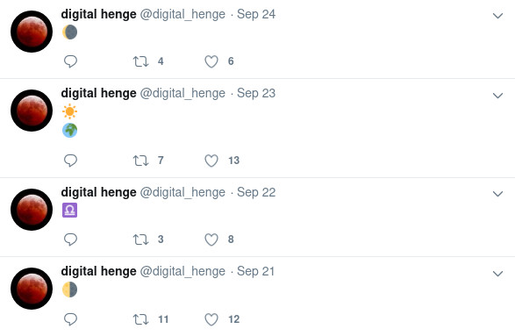Viewport: 515px width, 336px height.
Task: Reply to the Sep 24 tweet
Action: pyautogui.click(x=70, y=61)
